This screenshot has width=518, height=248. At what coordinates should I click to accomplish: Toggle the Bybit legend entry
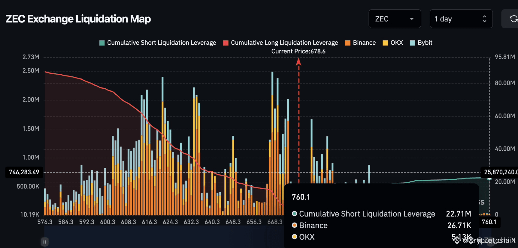tap(421, 43)
